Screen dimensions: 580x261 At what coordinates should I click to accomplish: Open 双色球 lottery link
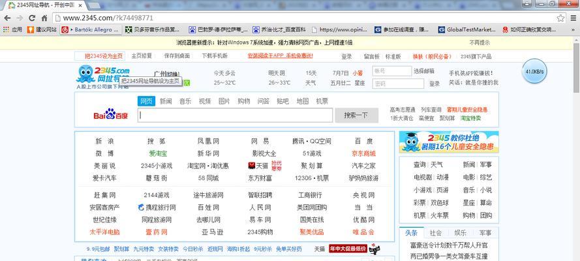(x=440, y=202)
